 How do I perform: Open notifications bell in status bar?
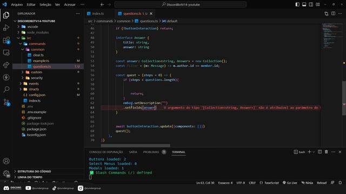[x=340, y=183]
